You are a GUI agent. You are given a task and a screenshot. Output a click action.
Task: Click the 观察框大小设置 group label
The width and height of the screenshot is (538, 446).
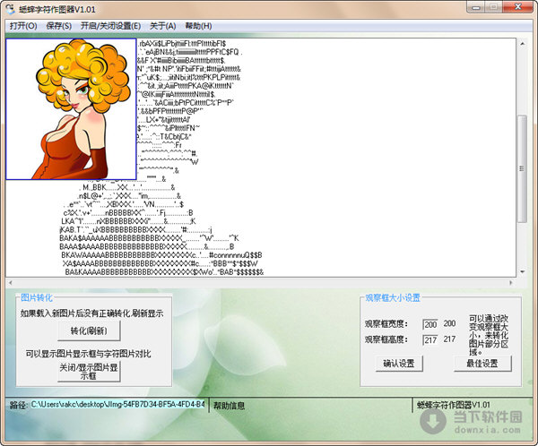[x=393, y=297]
